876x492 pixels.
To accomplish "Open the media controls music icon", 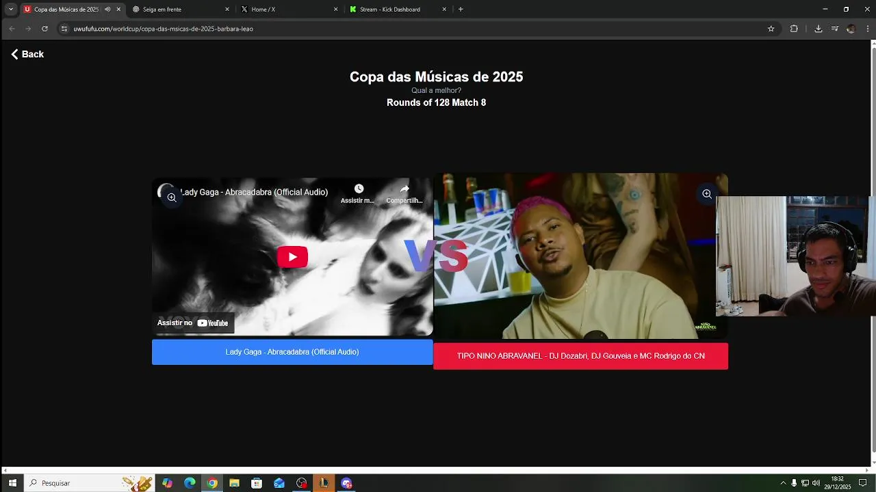I will pos(835,29).
